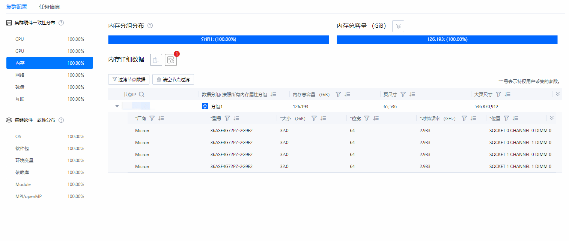Select OS in software consistency list

coord(50,137)
